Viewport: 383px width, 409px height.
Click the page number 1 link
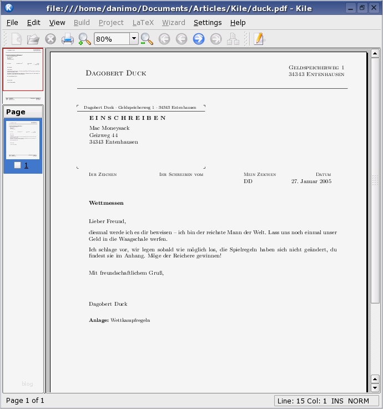[x=26, y=165]
